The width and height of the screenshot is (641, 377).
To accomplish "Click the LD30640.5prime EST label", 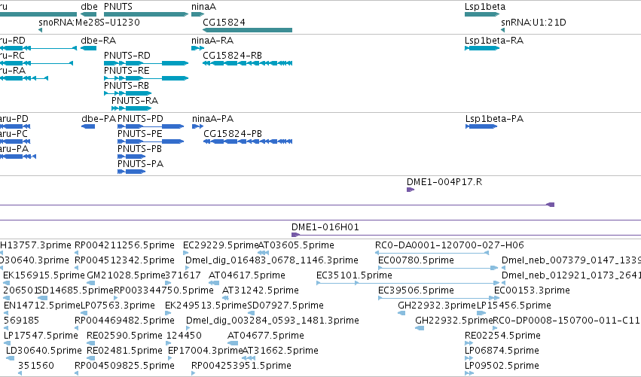I will click(x=44, y=351).
